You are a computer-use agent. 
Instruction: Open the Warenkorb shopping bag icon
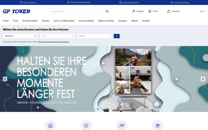coord(168,11)
